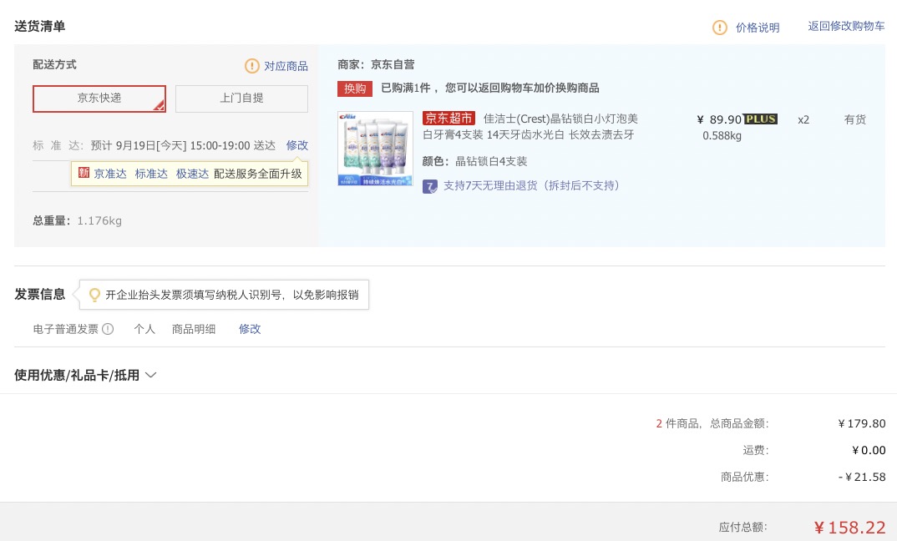
Task: Click the 有货 stock status
Action: coord(854,119)
